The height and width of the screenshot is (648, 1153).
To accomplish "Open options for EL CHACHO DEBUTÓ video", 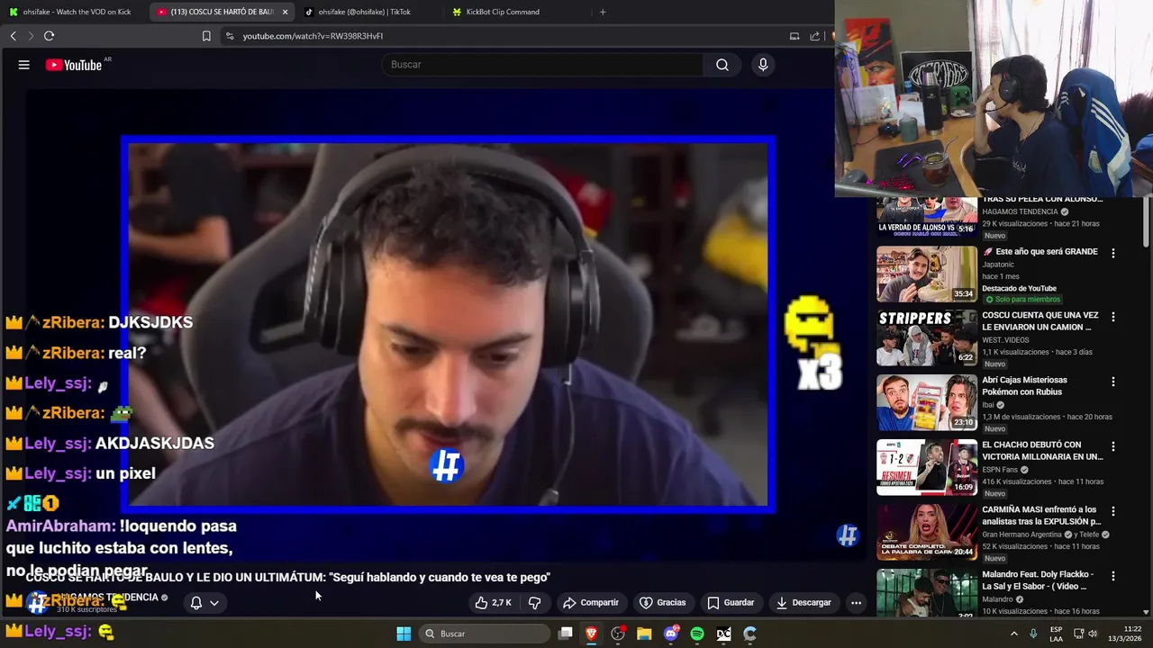I will [1113, 446].
